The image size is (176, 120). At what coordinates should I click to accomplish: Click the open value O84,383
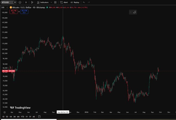coord(53,8)
